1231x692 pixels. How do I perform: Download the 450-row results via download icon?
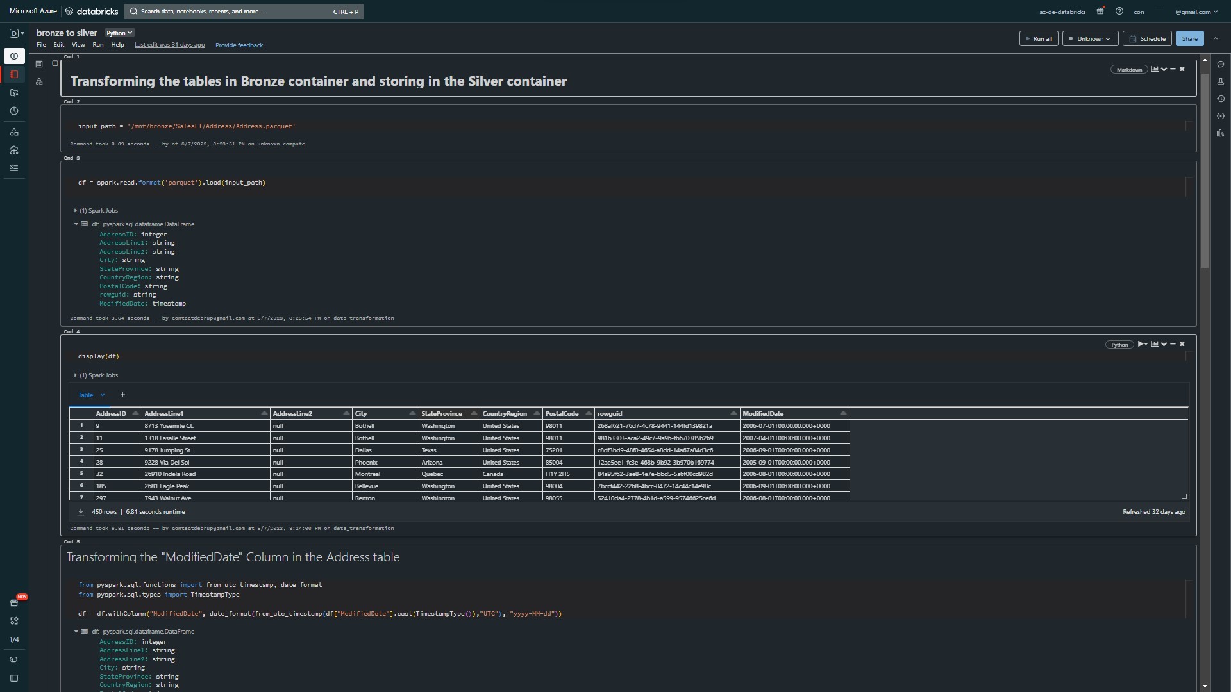[81, 511]
